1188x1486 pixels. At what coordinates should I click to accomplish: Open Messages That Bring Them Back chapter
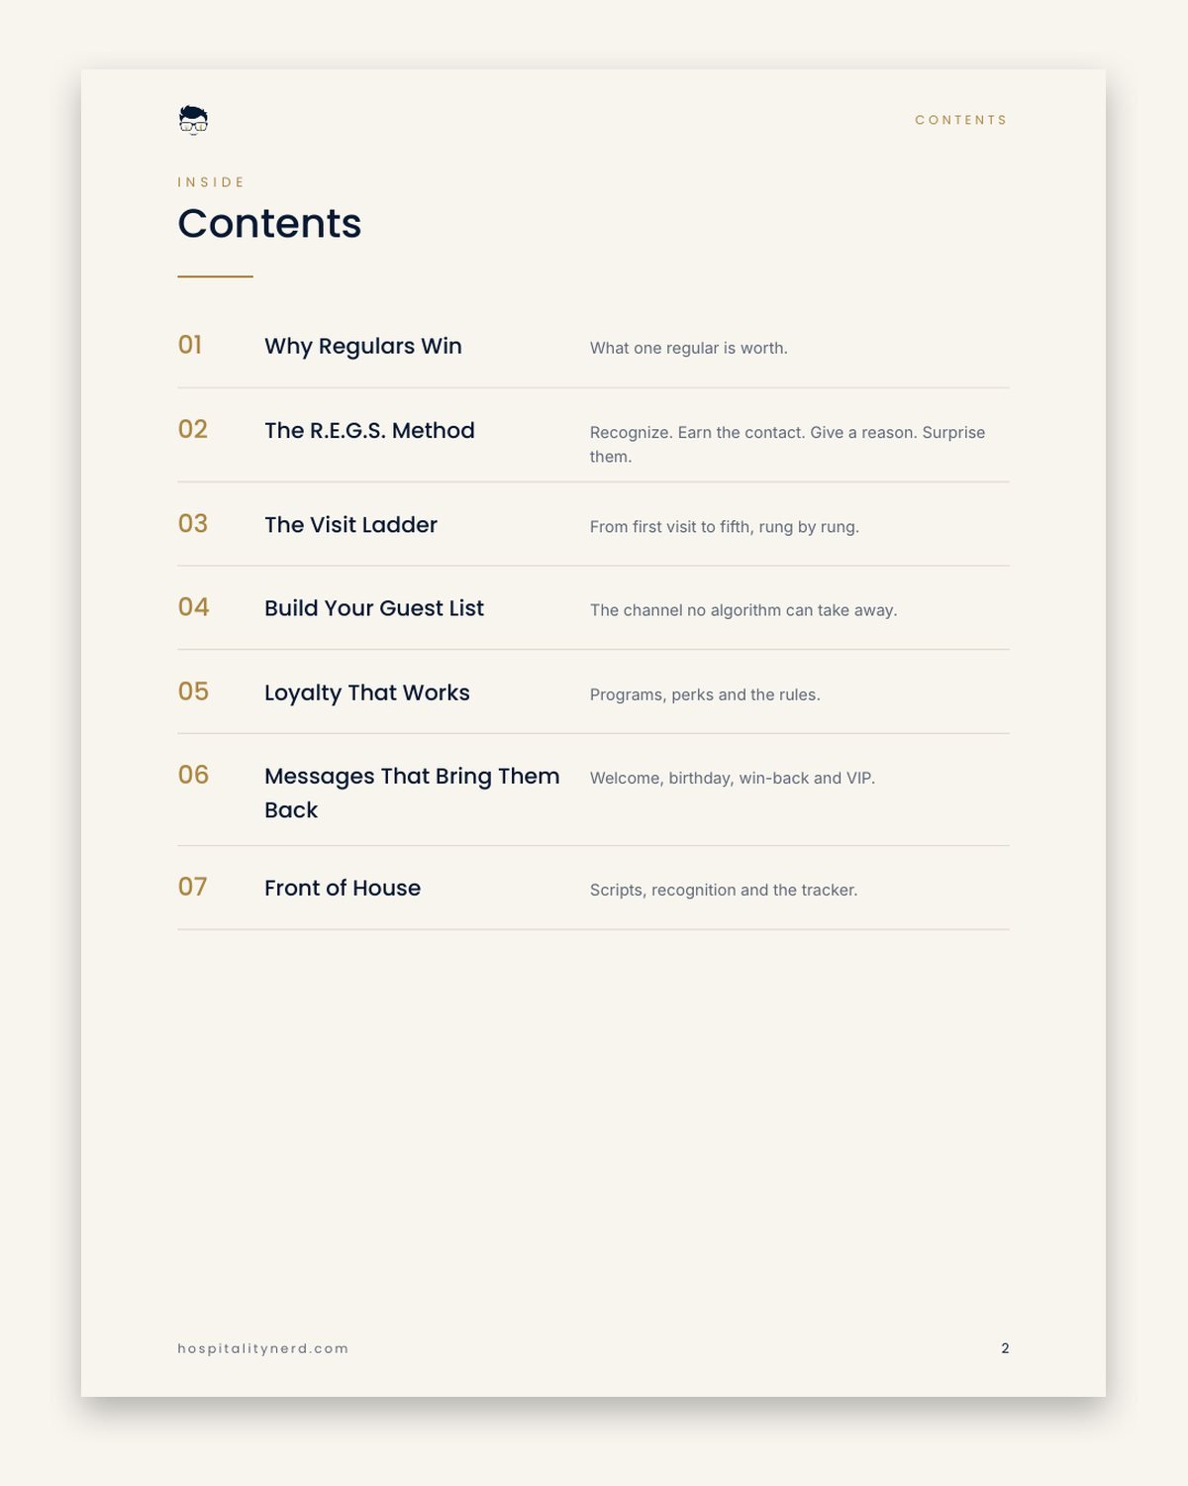click(412, 793)
